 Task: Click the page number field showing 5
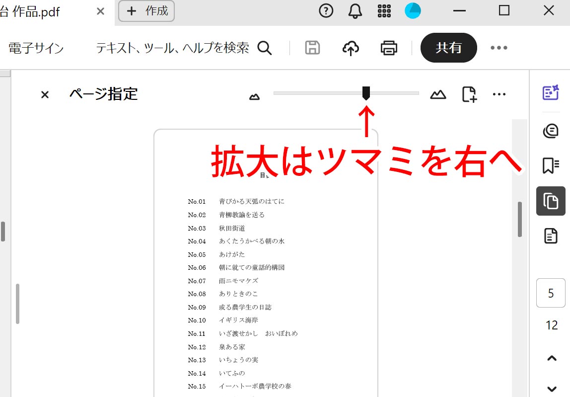click(551, 293)
